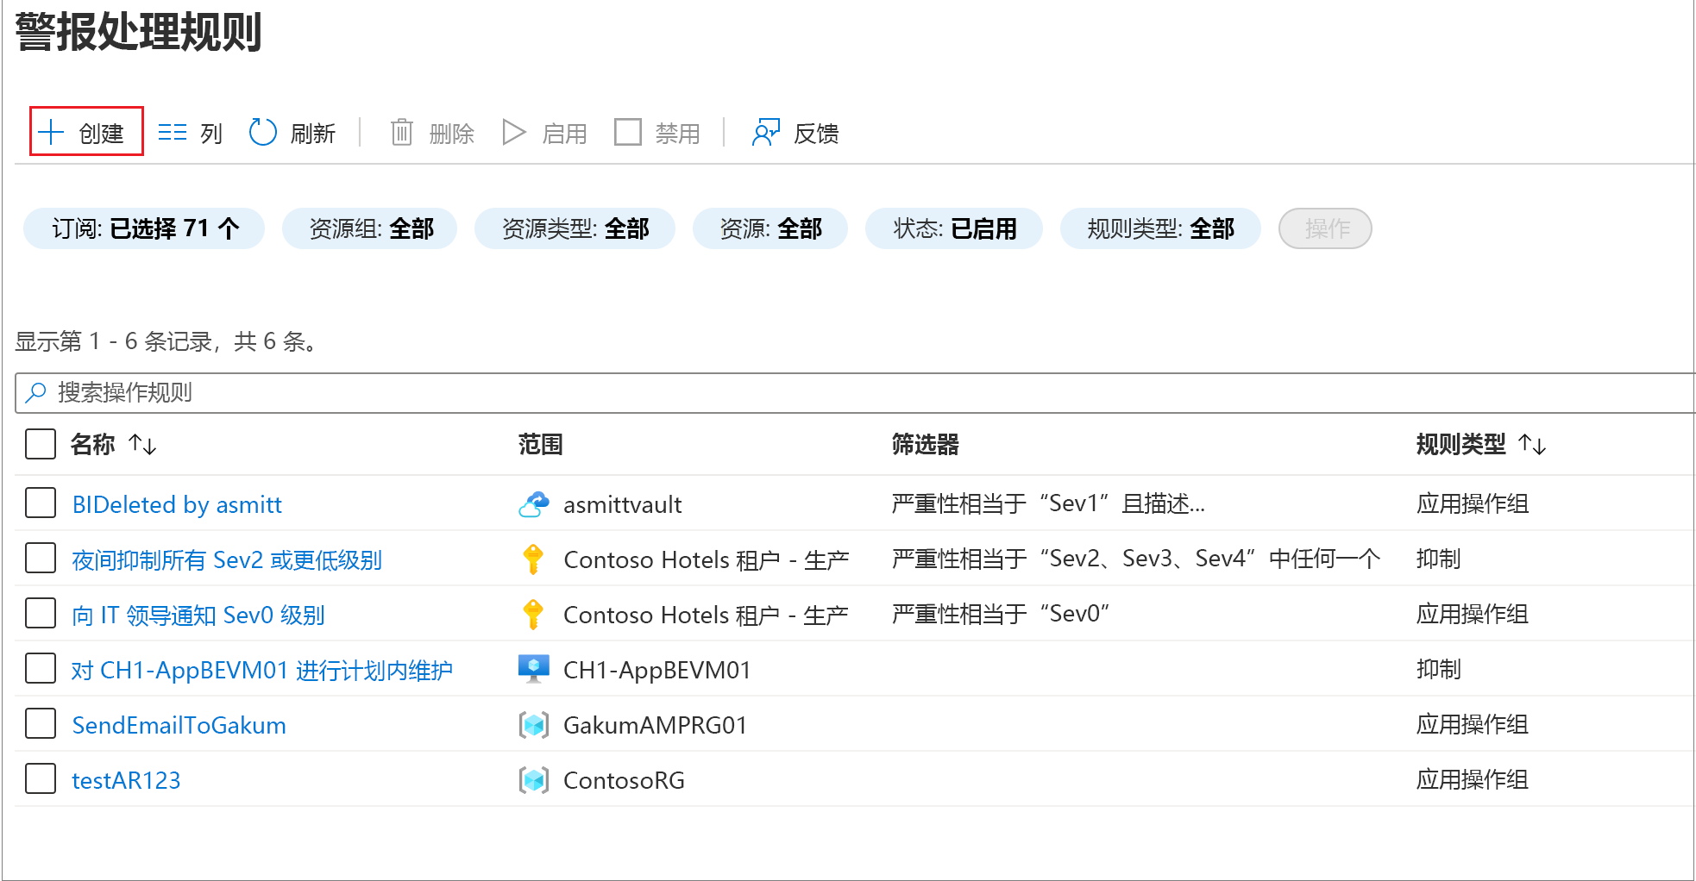Click the 范围 column header

tap(540, 445)
